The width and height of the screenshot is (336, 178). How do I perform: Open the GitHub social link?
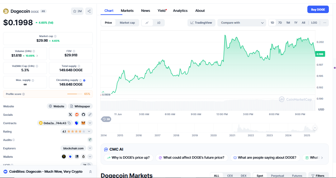point(83,115)
